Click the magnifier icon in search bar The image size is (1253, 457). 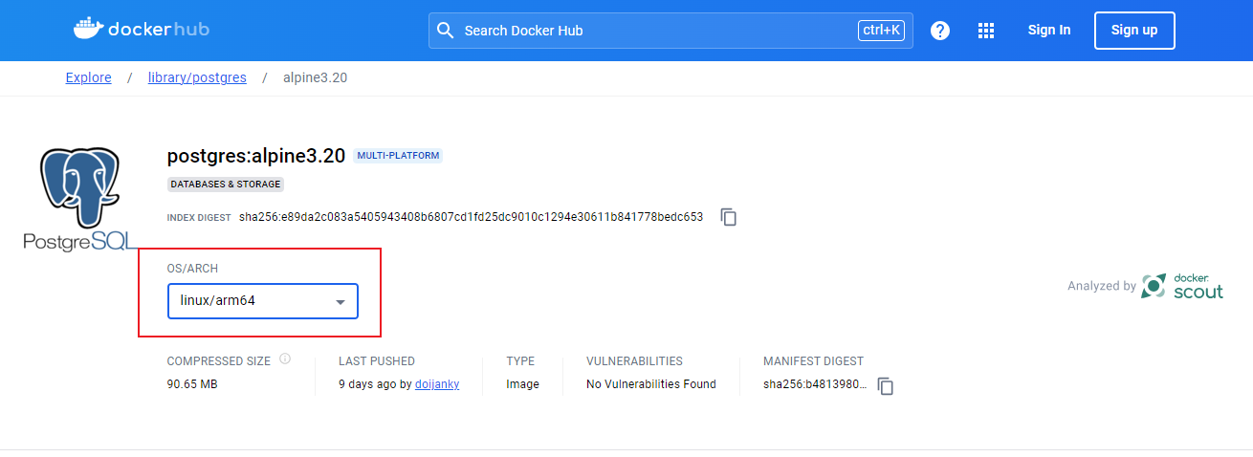(x=445, y=31)
